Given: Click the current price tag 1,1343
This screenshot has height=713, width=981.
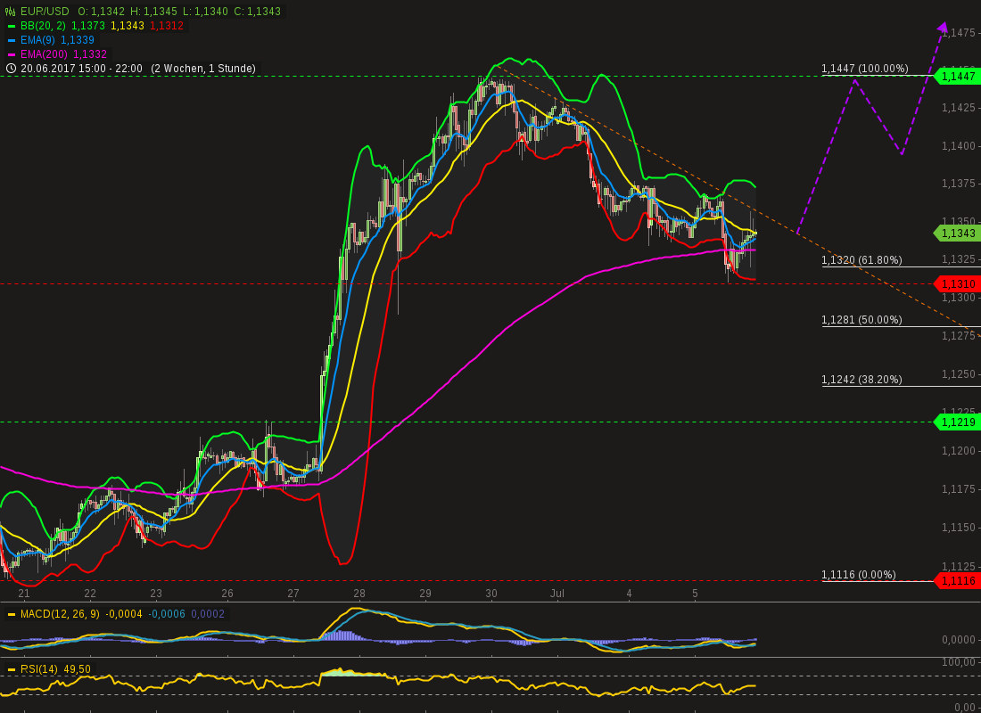Looking at the screenshot, I should tap(957, 234).
